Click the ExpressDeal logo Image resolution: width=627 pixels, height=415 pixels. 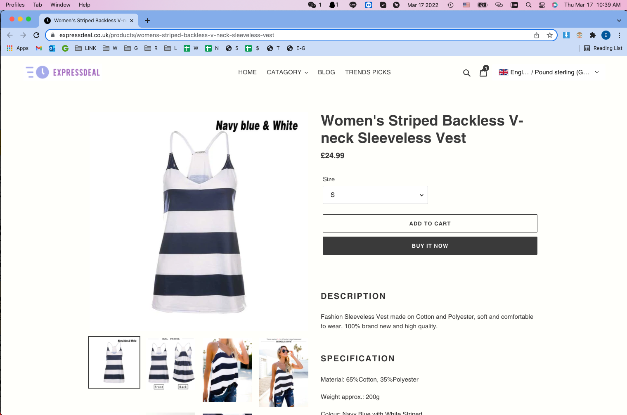coord(63,72)
